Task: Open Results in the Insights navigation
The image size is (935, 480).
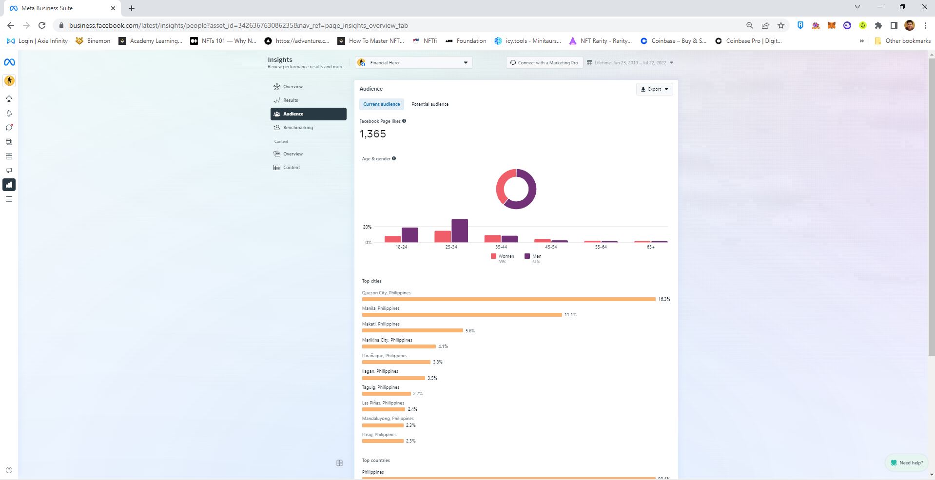Action: point(309,100)
